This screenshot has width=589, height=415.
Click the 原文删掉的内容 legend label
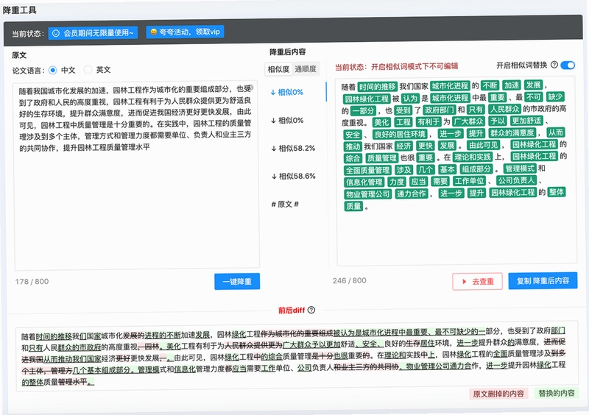[498, 394]
